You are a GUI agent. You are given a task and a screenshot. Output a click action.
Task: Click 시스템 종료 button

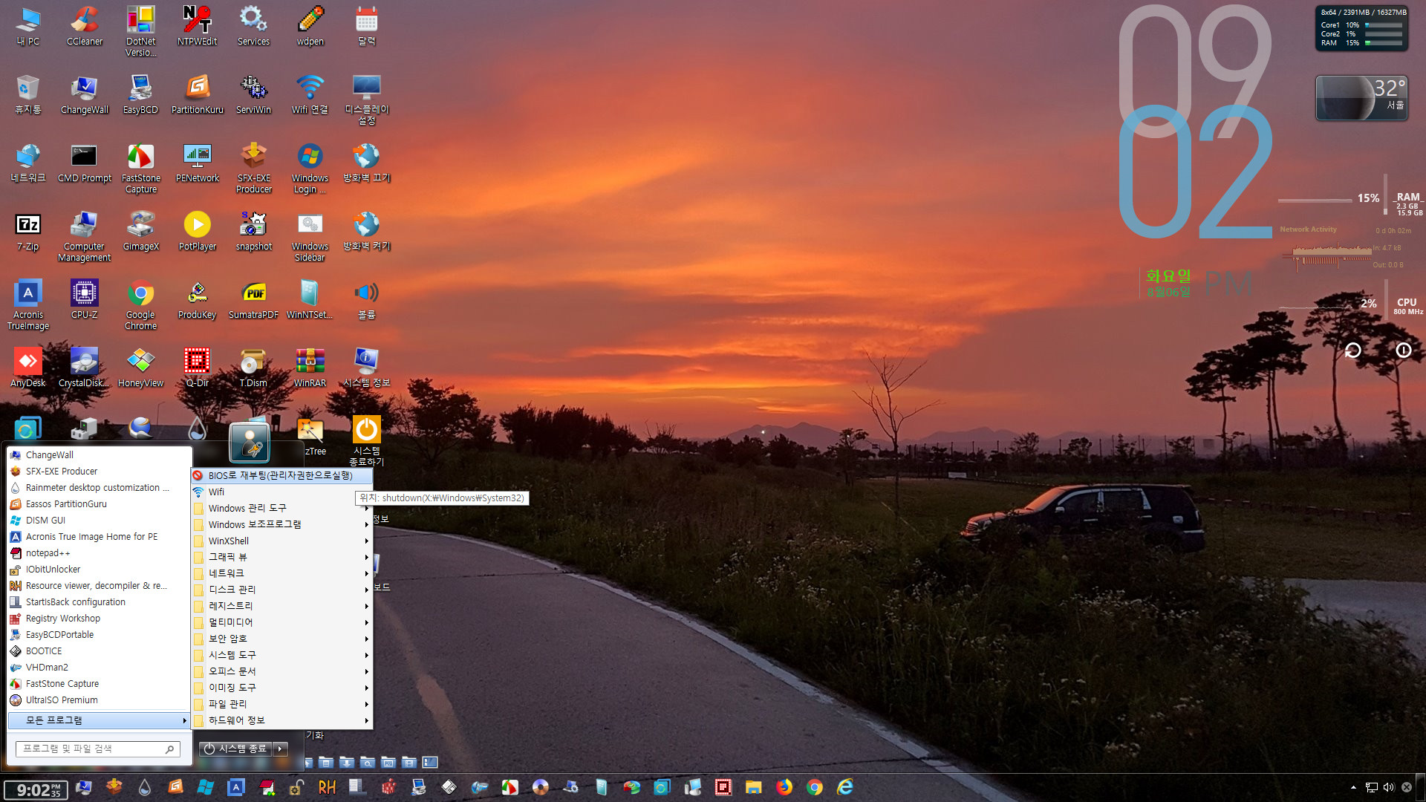[x=235, y=749]
